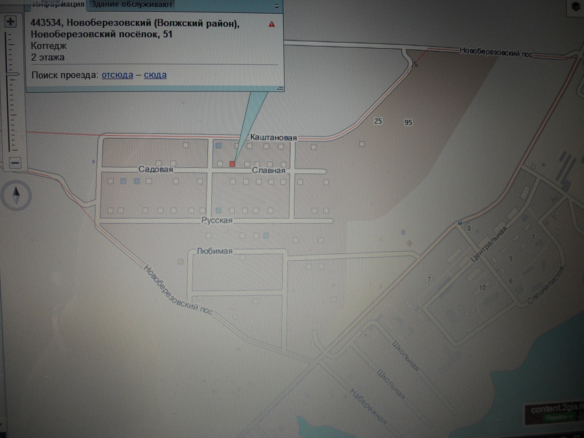This screenshot has width=584, height=438.
Task: Click the сюда route link
Action: [155, 75]
